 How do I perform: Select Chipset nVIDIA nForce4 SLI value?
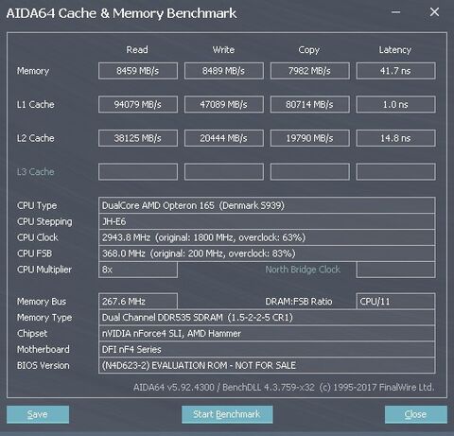point(267,333)
